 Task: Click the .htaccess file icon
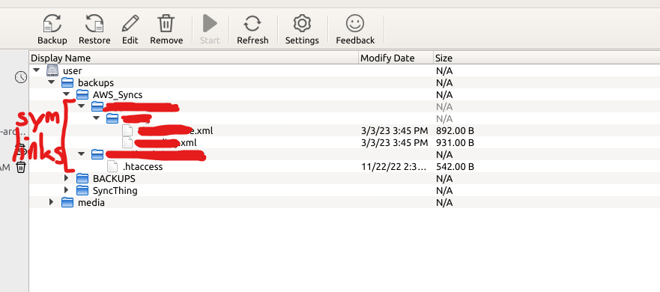point(112,167)
